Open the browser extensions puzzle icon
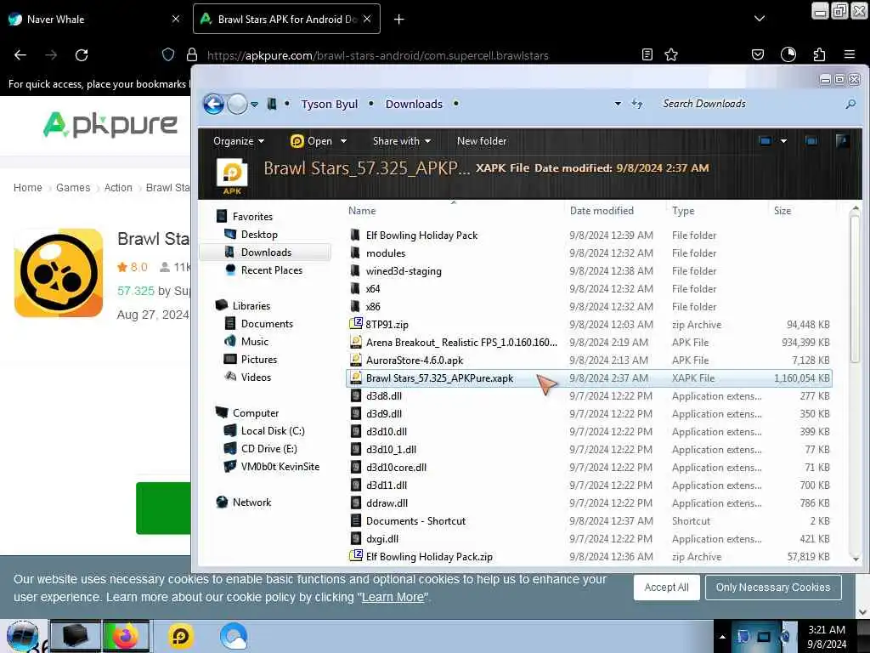Screen dimensions: 870x653 (x=819, y=54)
